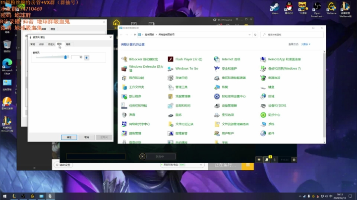Screen dimensions: 357x200
Task: Cancel queue with X button in game client
Action: (142, 156)
